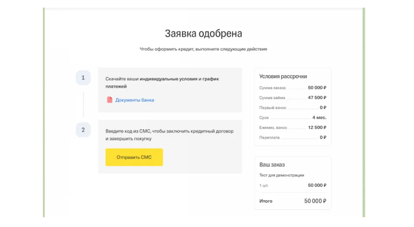Select the step 2 number badge
Screen dimensions: 414x227
click(x=83, y=130)
